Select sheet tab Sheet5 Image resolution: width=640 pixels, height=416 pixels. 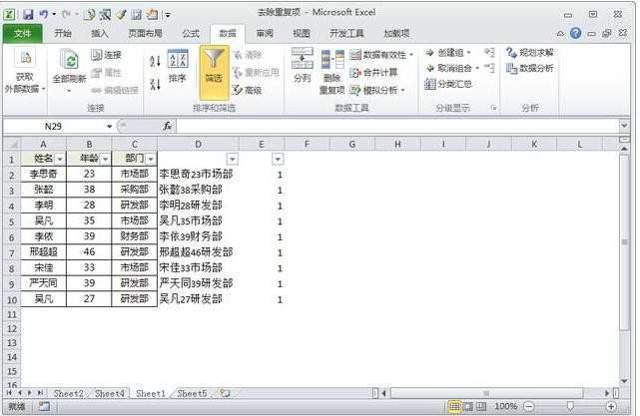[x=192, y=394]
